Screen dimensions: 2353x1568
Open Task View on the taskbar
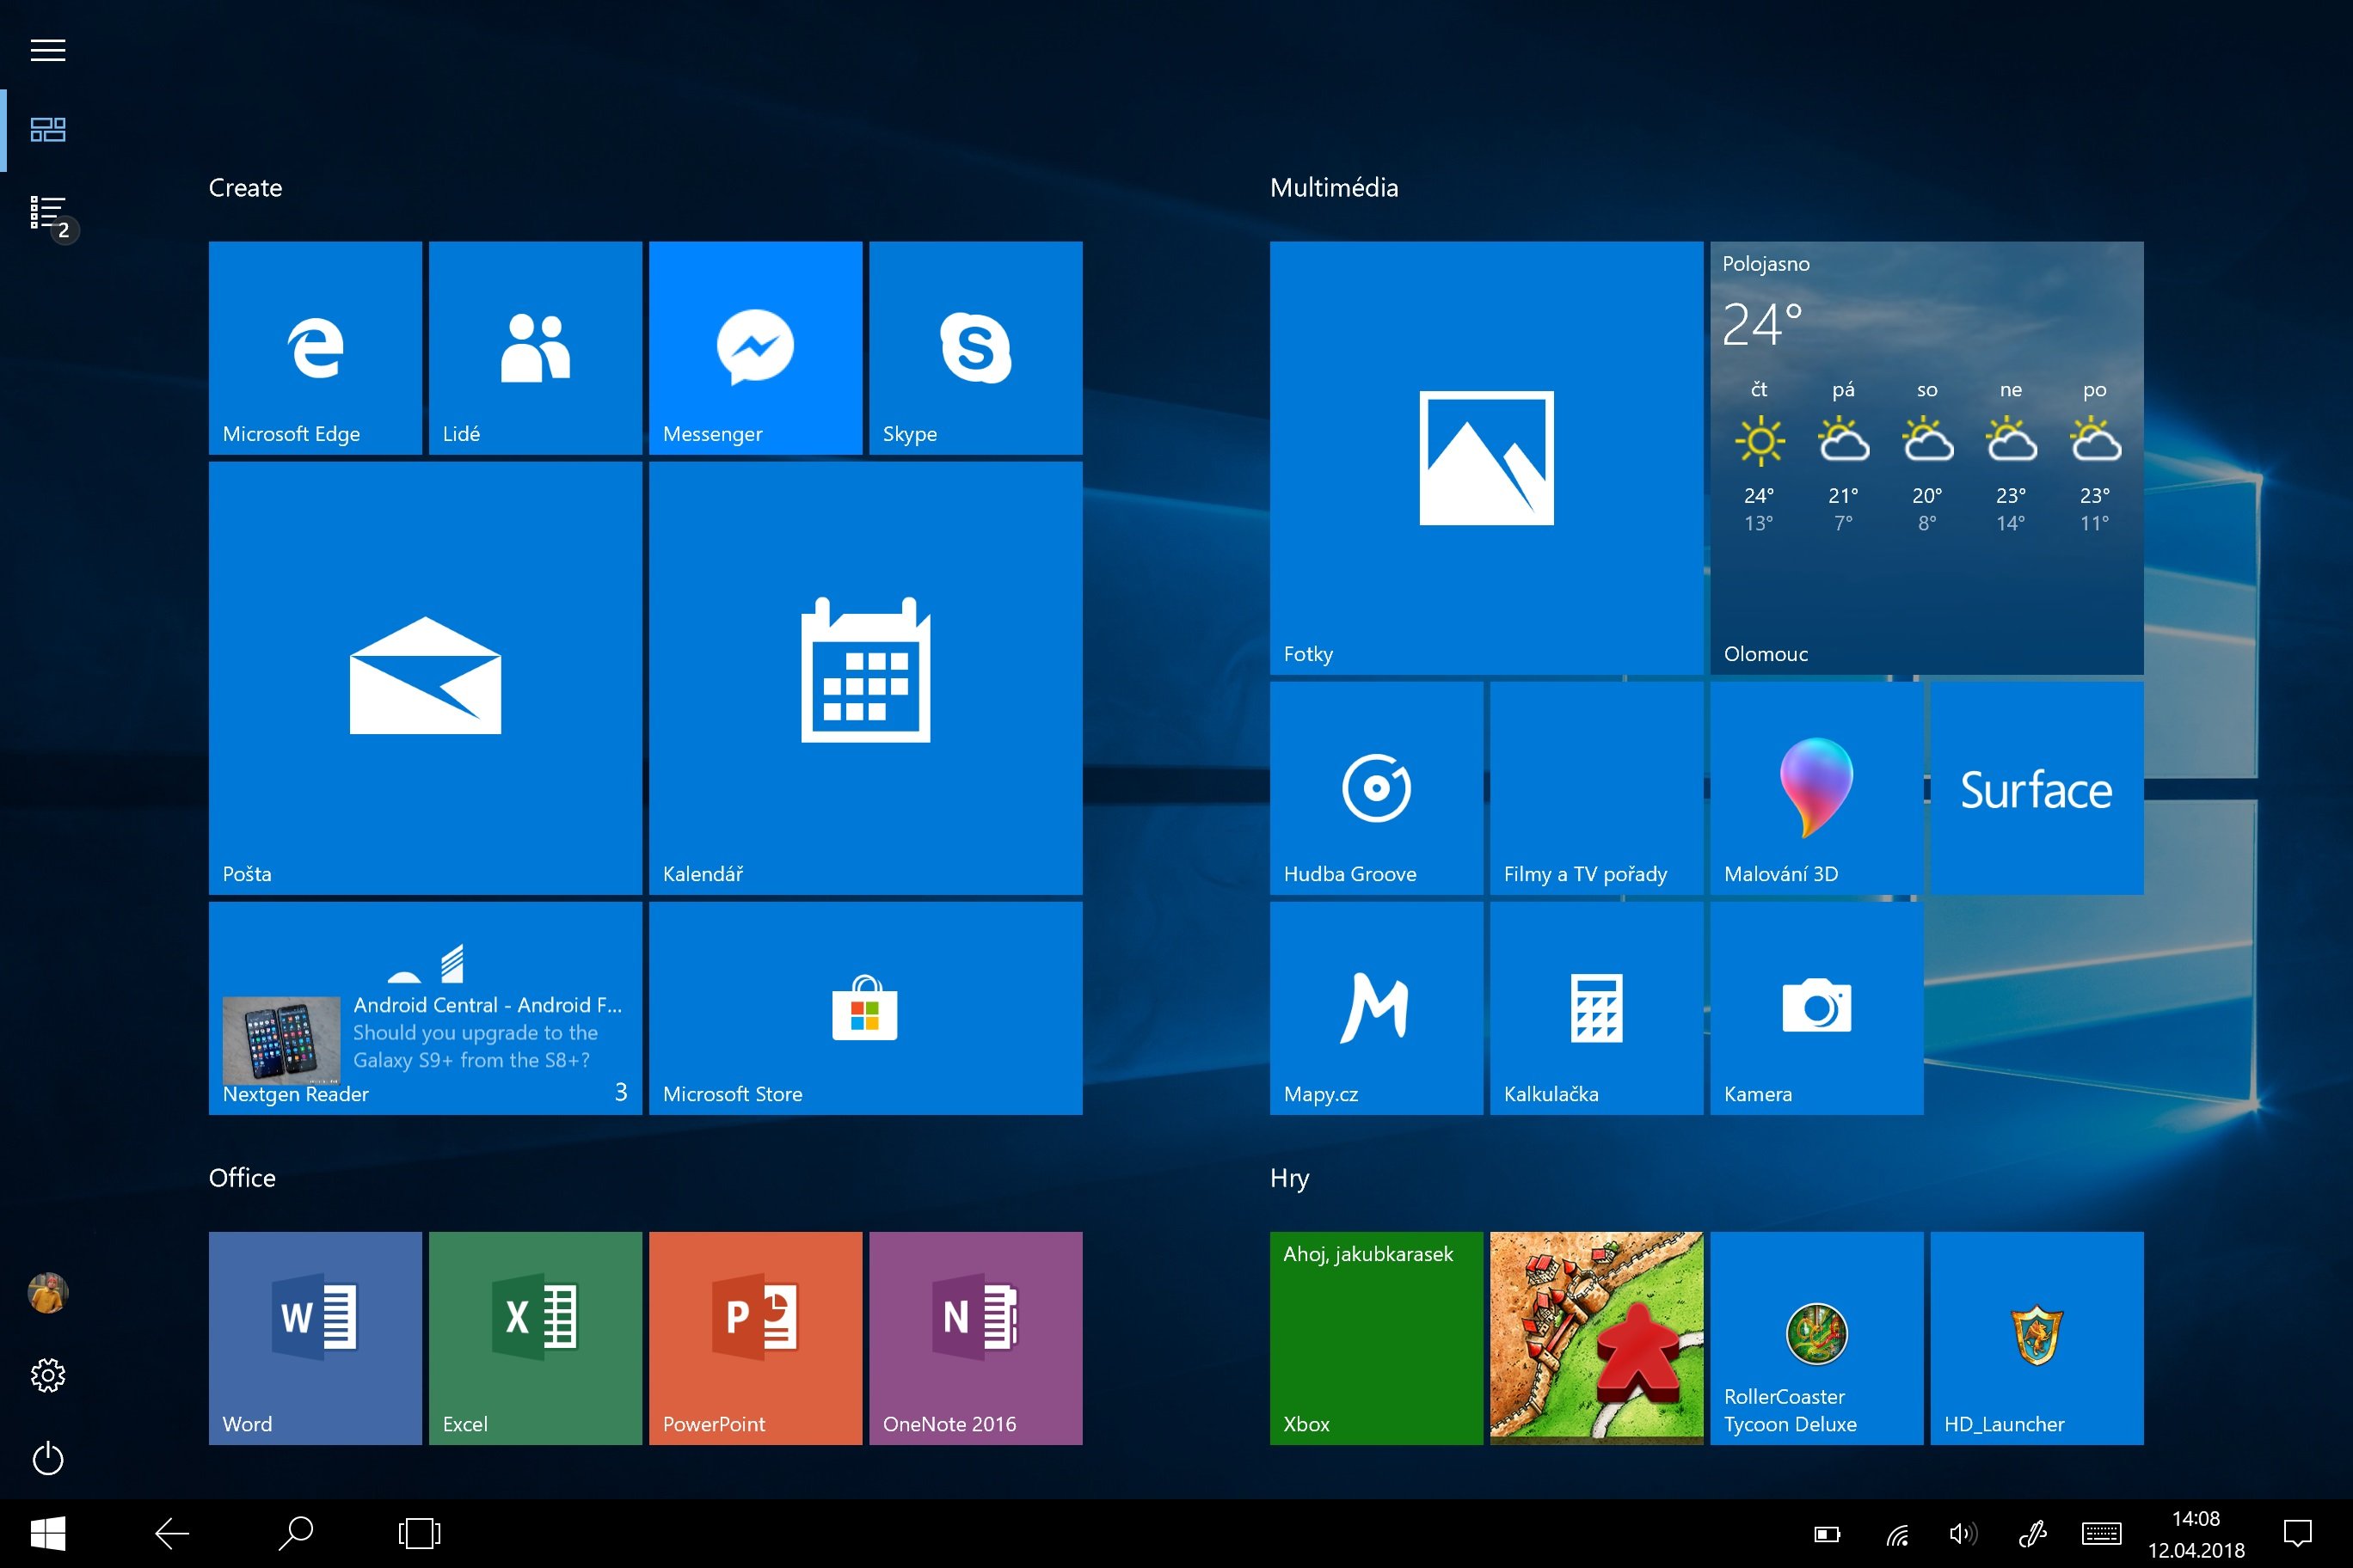[x=419, y=1533]
